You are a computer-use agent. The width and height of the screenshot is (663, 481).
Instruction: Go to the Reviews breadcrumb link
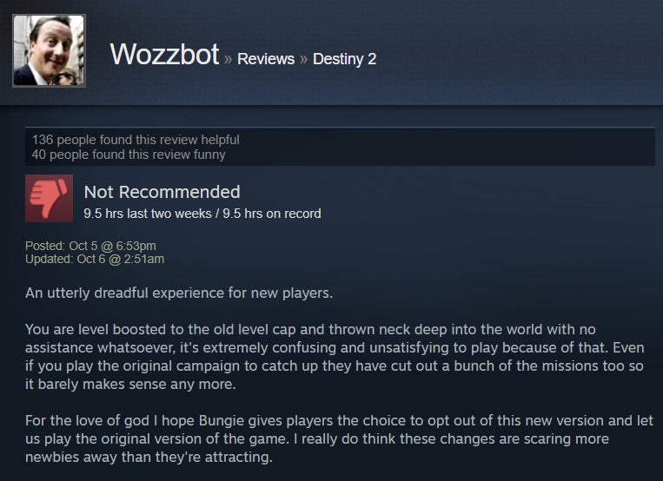pos(266,59)
